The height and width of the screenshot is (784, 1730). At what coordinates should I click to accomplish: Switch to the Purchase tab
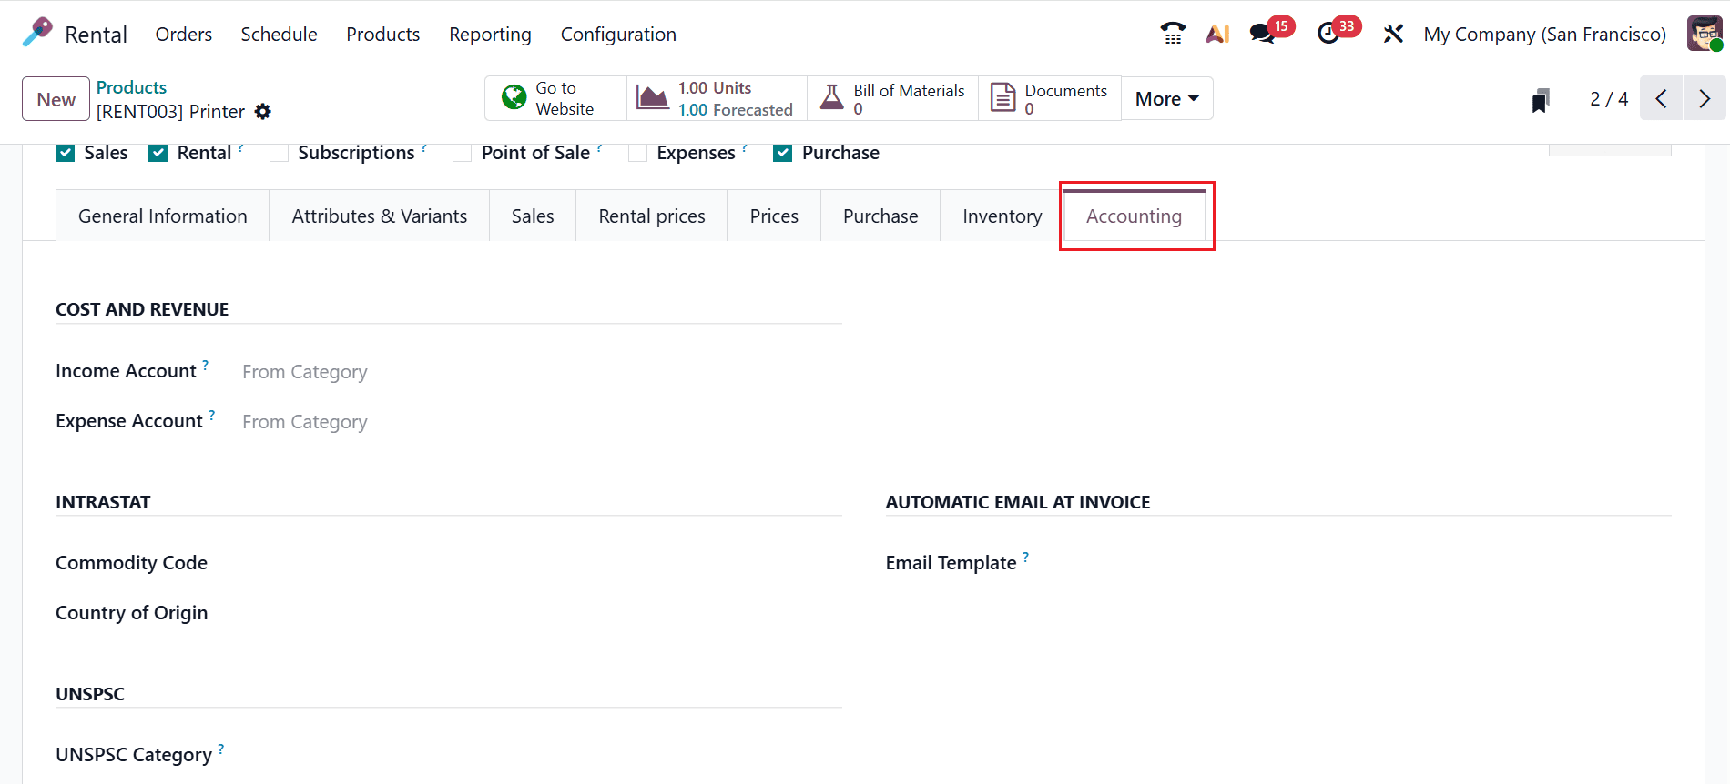(880, 216)
